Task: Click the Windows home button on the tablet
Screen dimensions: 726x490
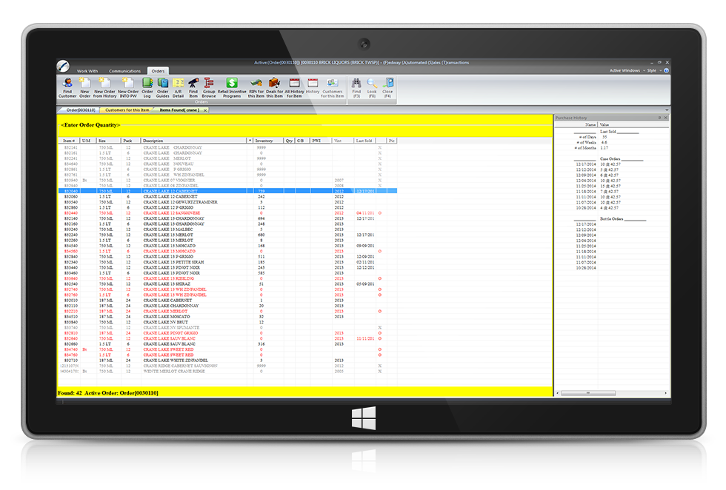Action: click(x=364, y=418)
